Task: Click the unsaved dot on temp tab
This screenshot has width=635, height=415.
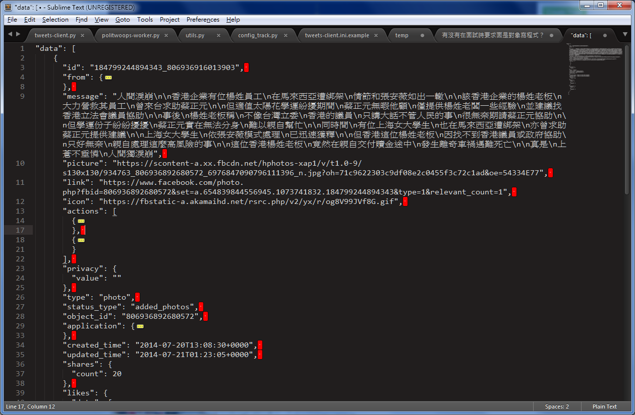Action: pos(422,36)
